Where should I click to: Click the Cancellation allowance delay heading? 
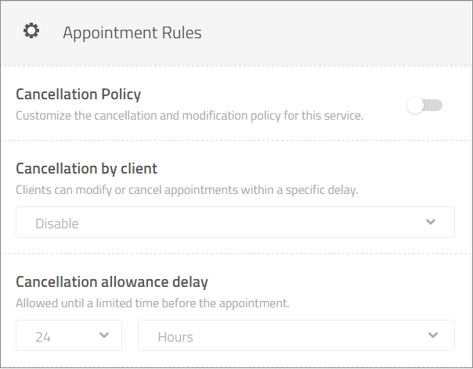112,281
